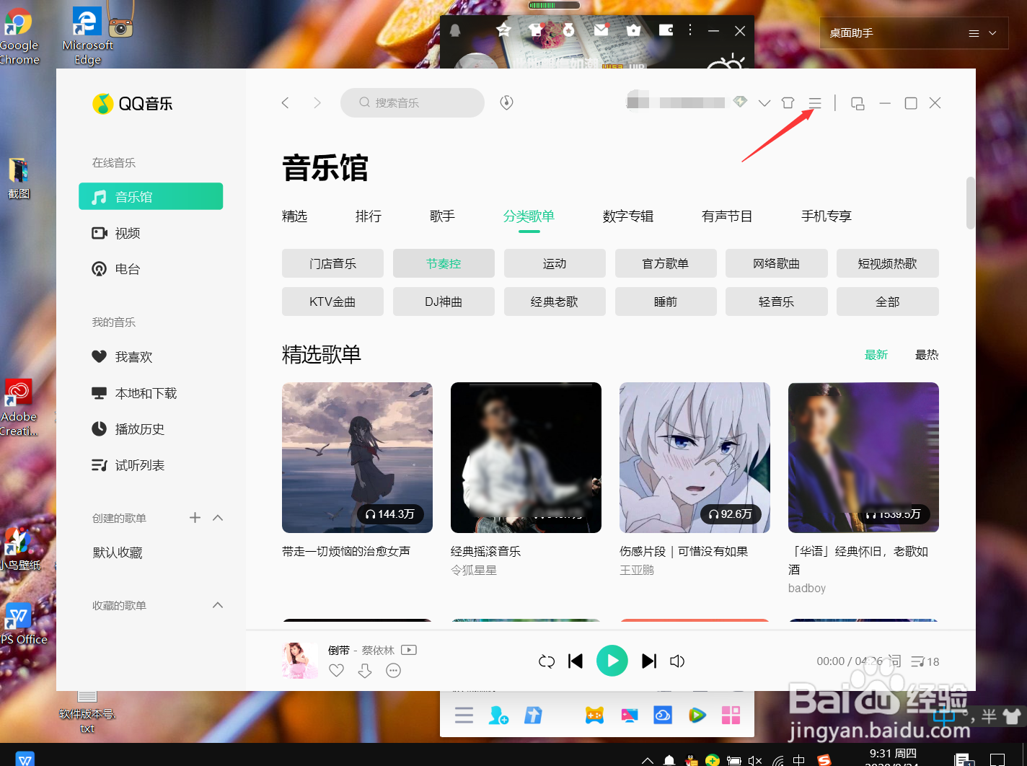The width and height of the screenshot is (1027, 766).
Task: Select the 节奏控 category
Action: tap(444, 263)
